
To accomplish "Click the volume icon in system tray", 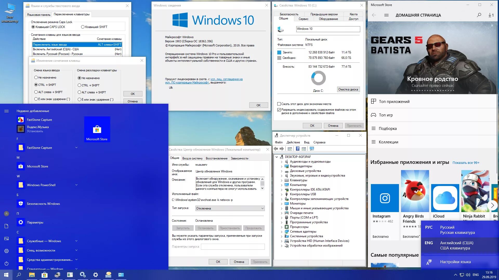I will pyautogui.click(x=468, y=275).
